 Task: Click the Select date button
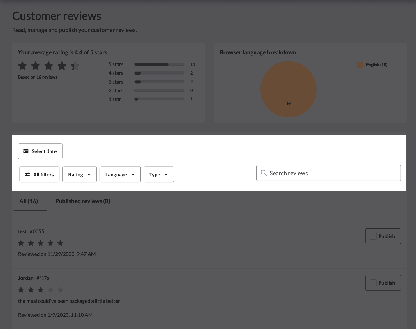[x=40, y=151]
